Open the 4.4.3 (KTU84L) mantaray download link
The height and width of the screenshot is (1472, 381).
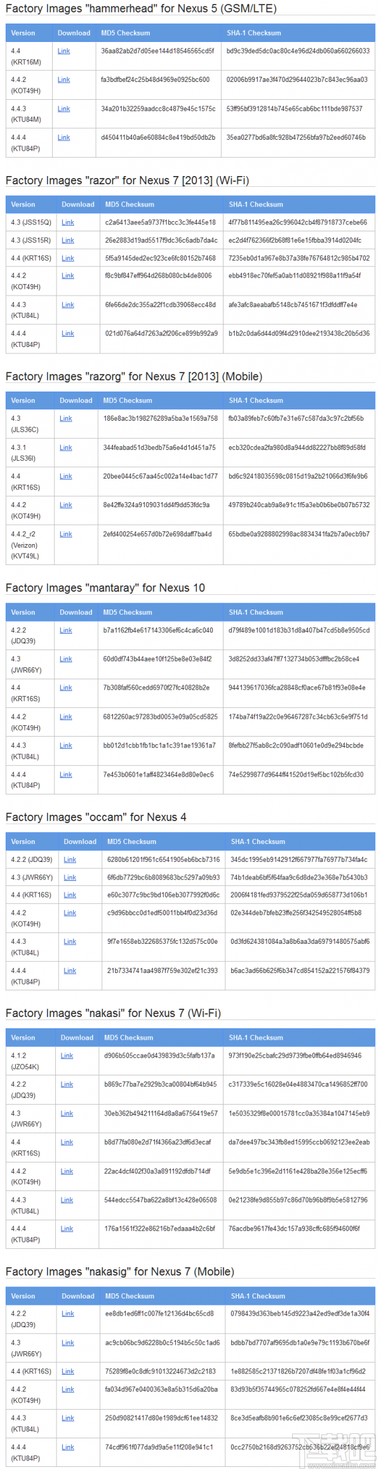[x=66, y=746]
